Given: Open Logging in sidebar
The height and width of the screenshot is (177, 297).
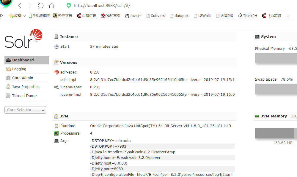Looking at the screenshot, I should pos(27,69).
